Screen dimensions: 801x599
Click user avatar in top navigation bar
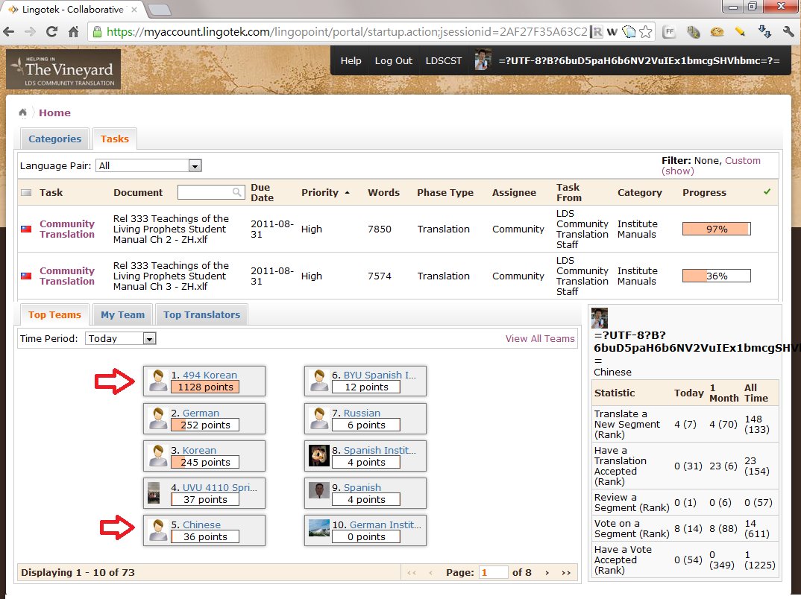483,60
